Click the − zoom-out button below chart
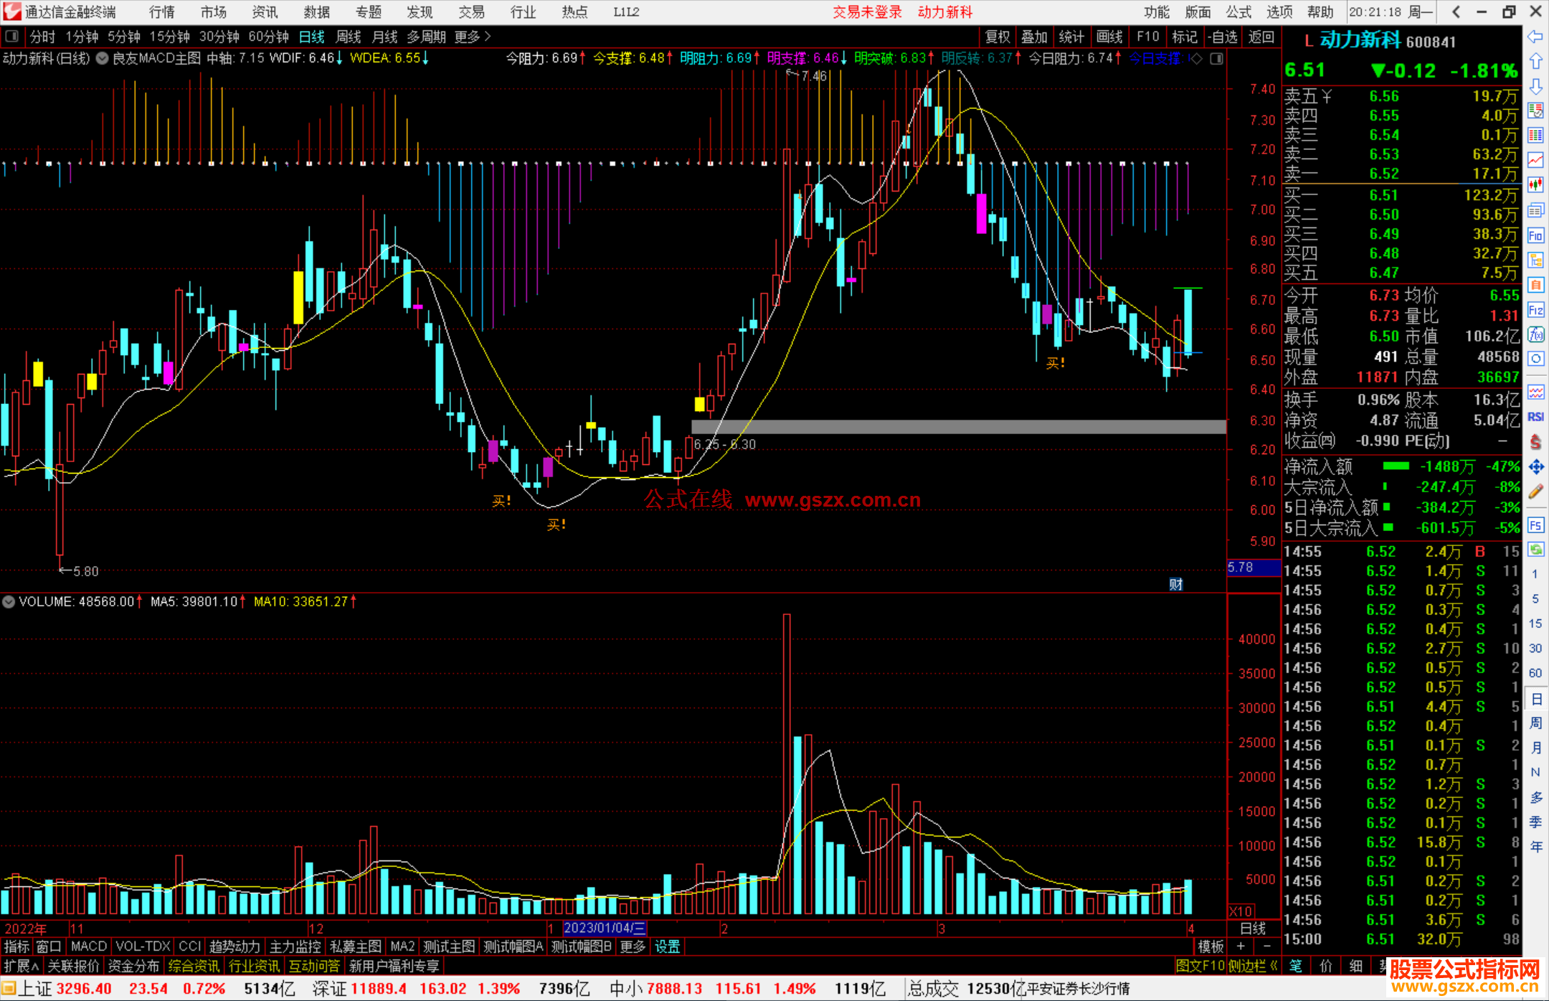The image size is (1549, 1001). (1267, 946)
